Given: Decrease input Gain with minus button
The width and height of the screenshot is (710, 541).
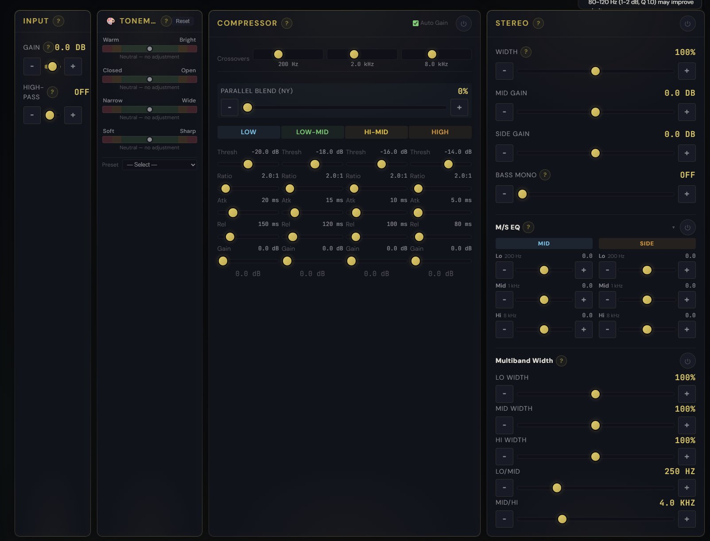Looking at the screenshot, I should pyautogui.click(x=32, y=66).
